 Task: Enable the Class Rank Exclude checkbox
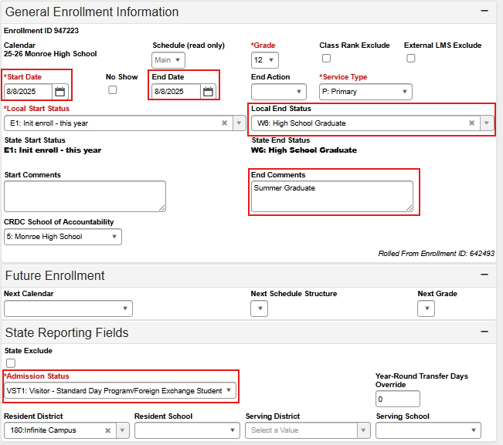point(326,59)
